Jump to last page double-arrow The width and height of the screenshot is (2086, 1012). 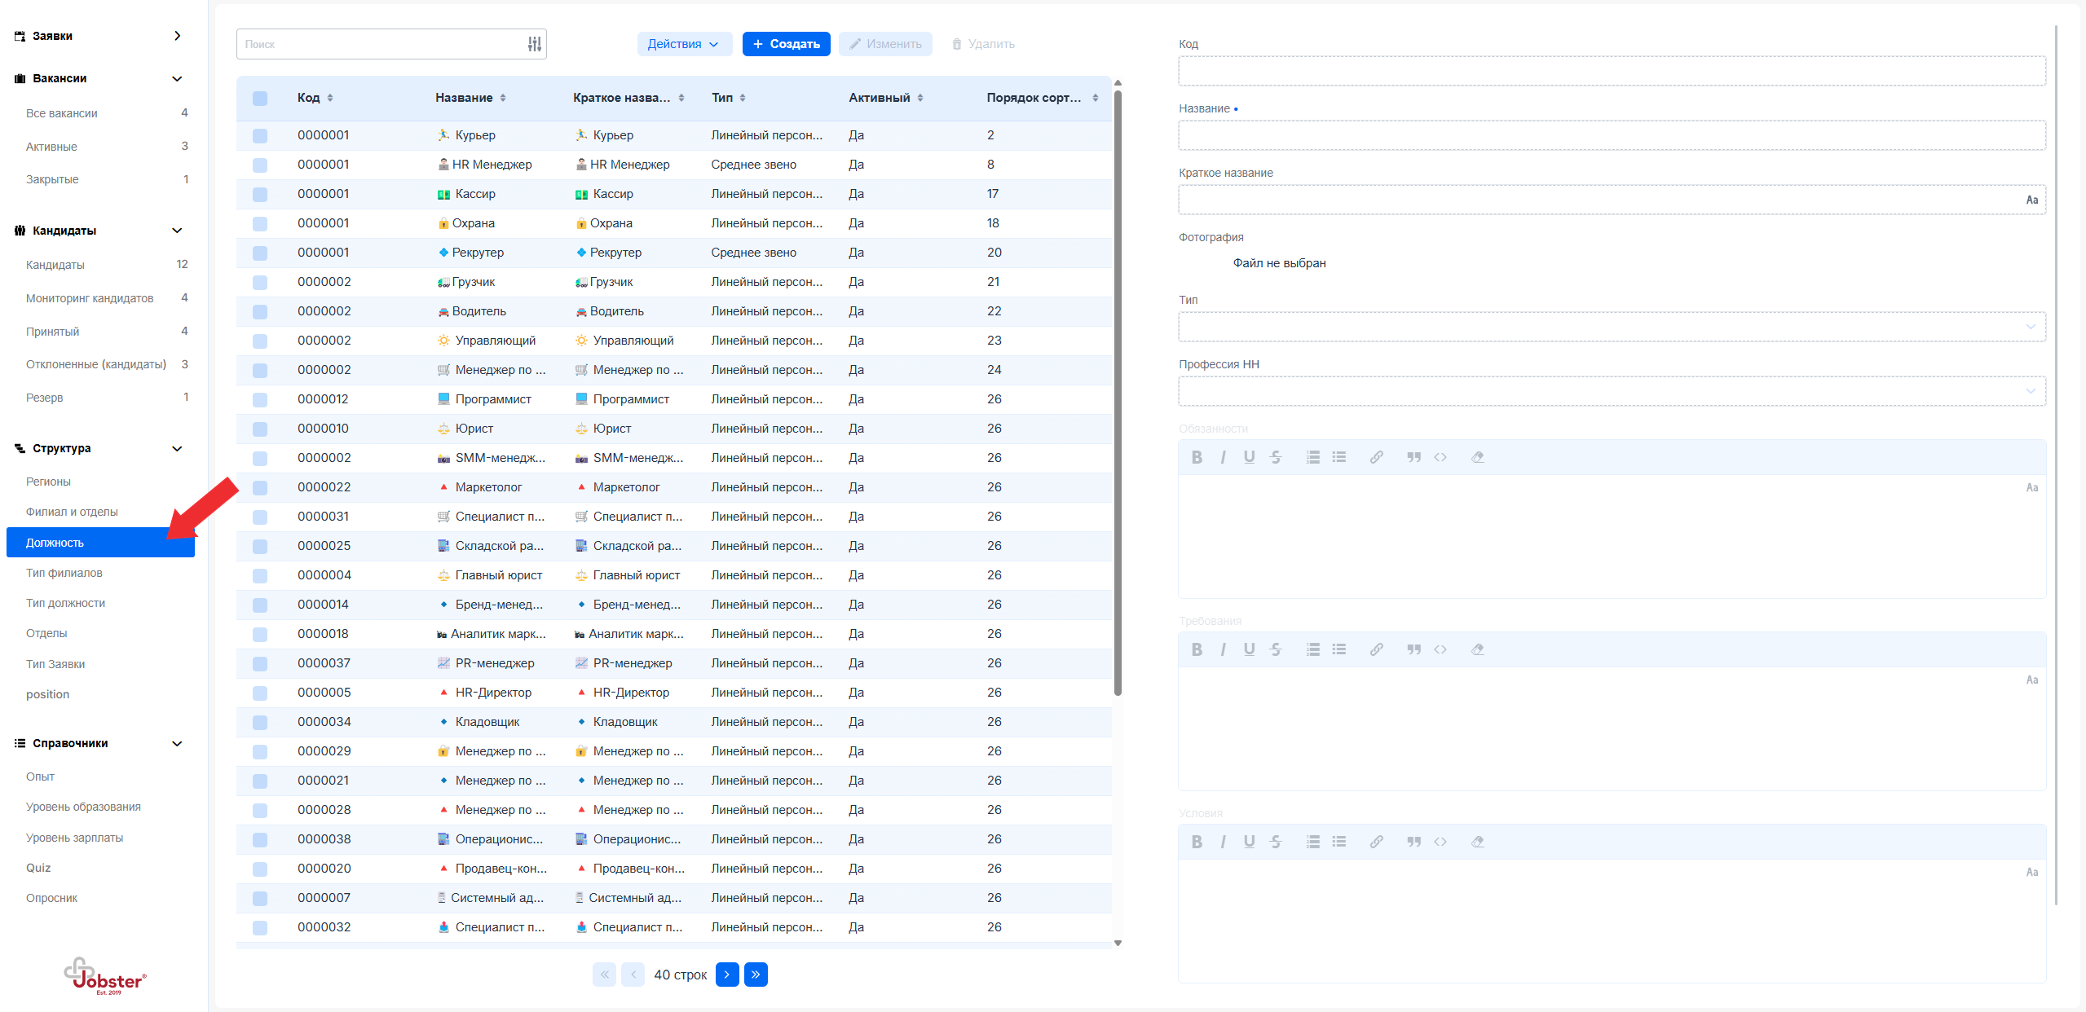pyautogui.click(x=756, y=975)
